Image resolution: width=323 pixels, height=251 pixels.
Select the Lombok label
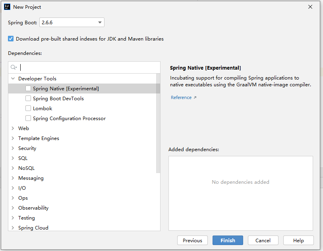pyautogui.click(x=43, y=109)
